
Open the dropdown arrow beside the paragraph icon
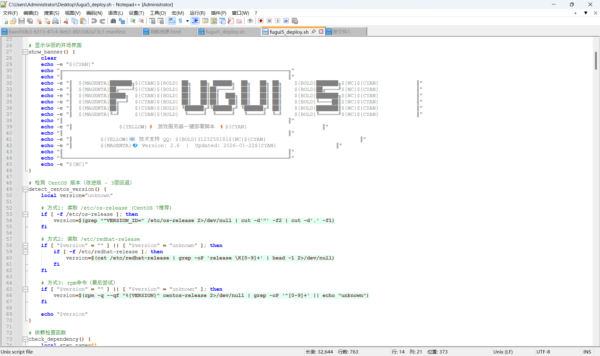[187, 21]
